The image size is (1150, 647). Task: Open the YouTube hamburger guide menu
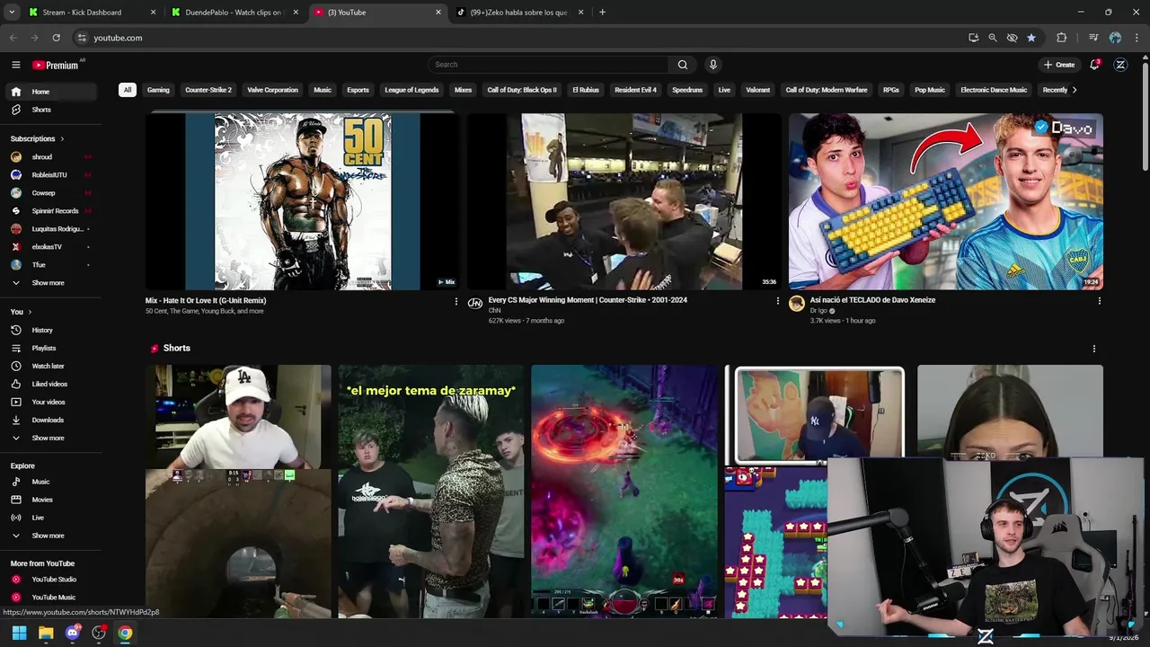[15, 65]
